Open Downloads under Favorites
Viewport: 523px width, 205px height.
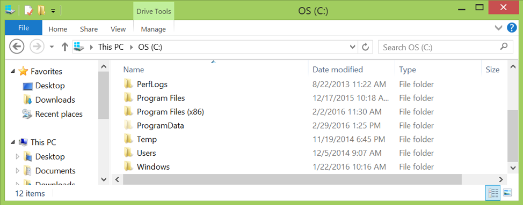click(55, 100)
